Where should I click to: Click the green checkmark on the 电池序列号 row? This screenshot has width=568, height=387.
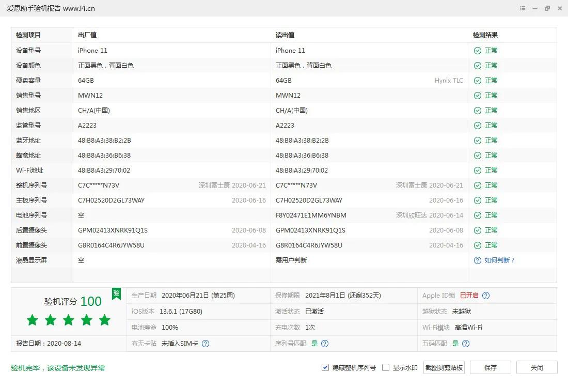tap(477, 215)
